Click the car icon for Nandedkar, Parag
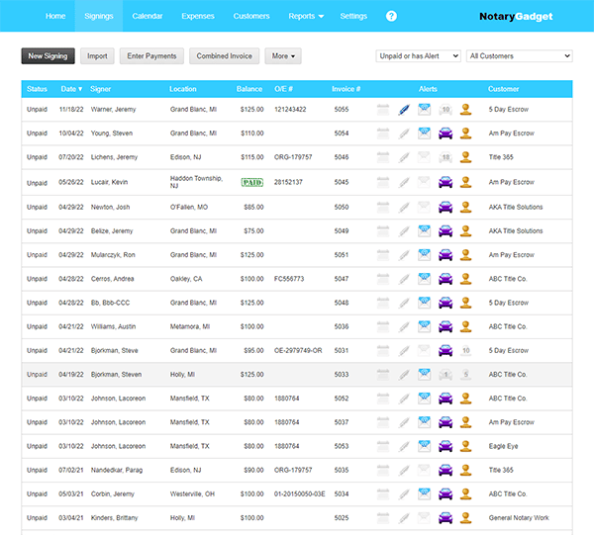The height and width of the screenshot is (535, 594). click(445, 471)
